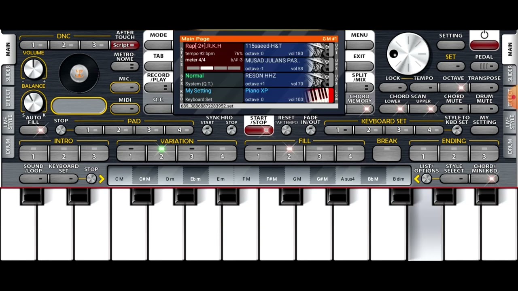Click the SYNCHRO START round button

click(207, 130)
